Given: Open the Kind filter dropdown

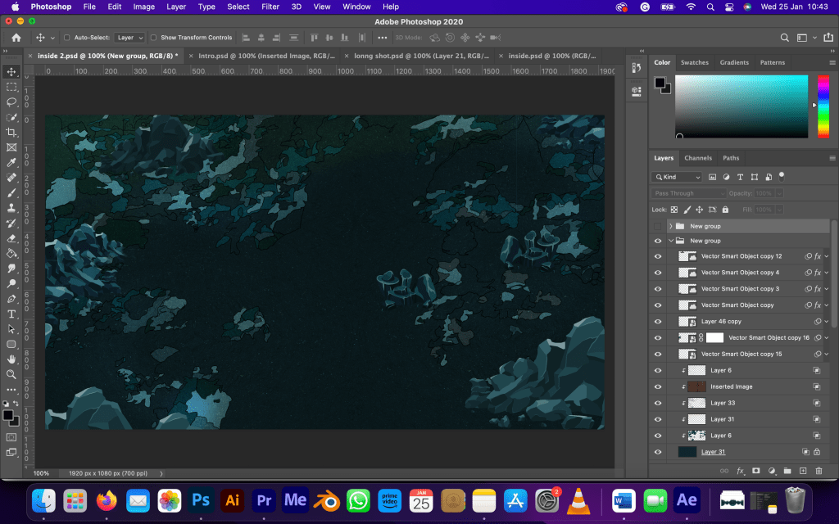Looking at the screenshot, I should pyautogui.click(x=678, y=177).
